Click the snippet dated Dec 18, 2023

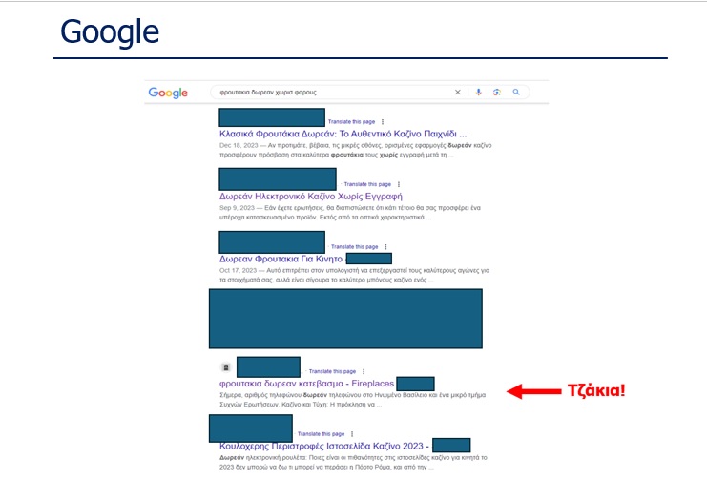coord(355,150)
